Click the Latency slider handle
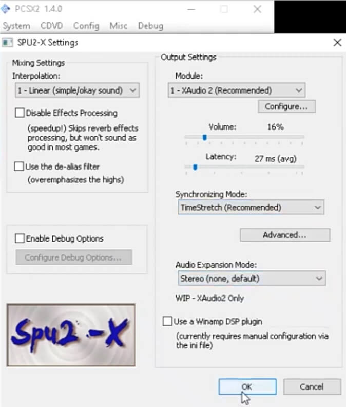 click(195, 167)
